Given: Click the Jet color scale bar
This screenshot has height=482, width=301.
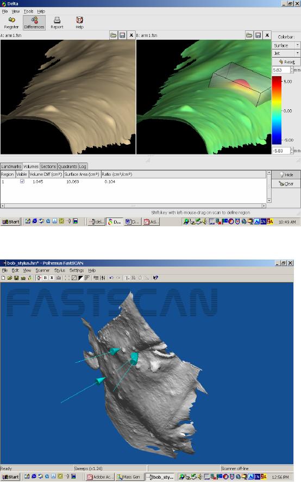Looking at the screenshot, I should tap(277, 110).
